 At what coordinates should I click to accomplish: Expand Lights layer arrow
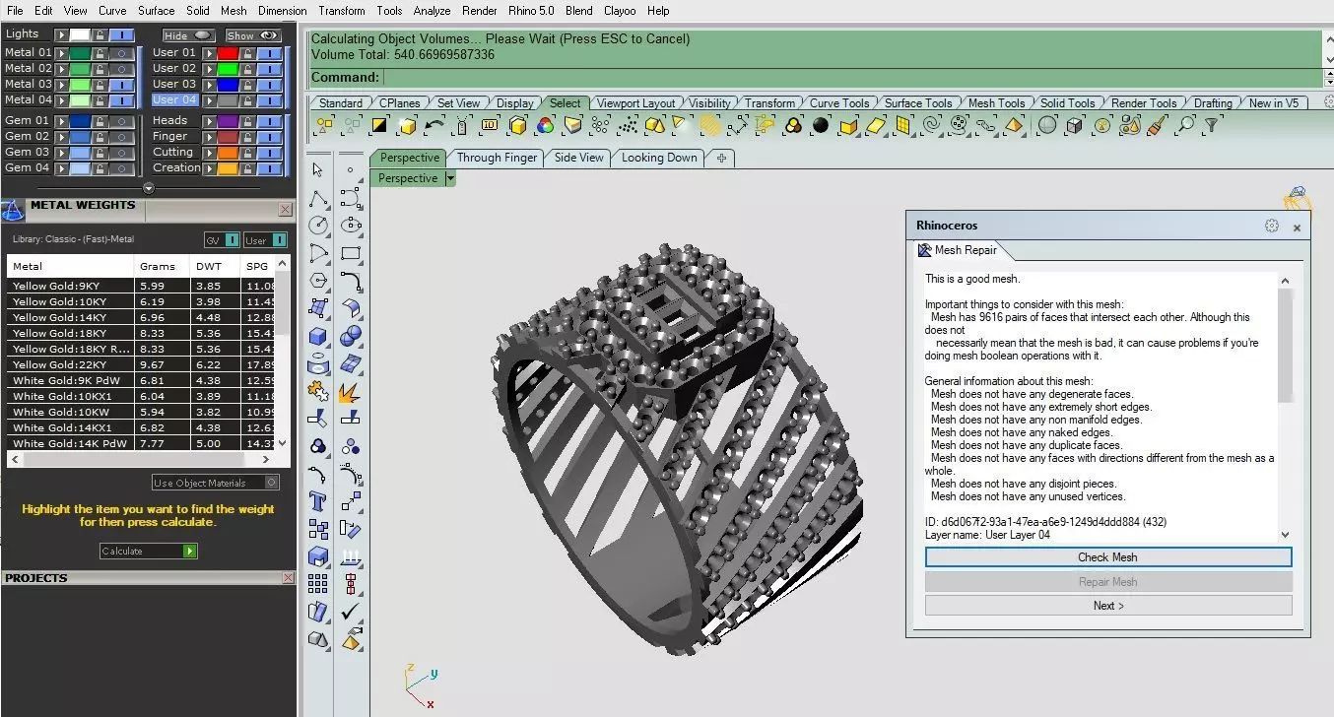[61, 34]
